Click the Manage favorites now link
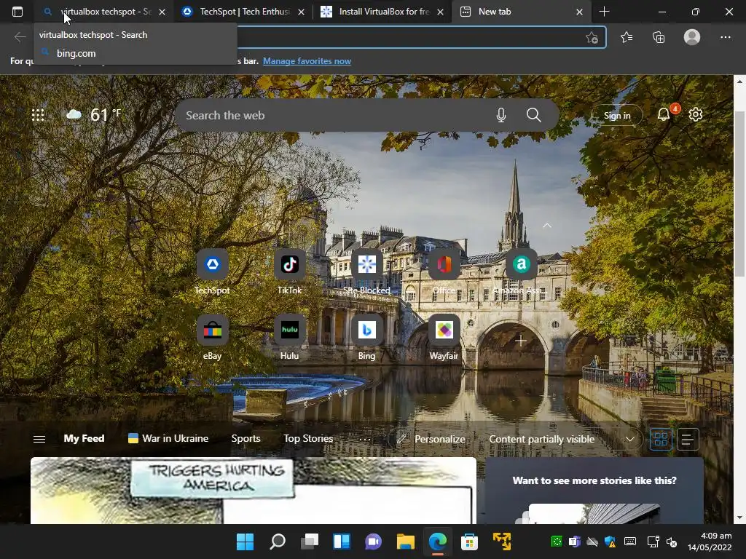Image resolution: width=746 pixels, height=559 pixels. (307, 61)
